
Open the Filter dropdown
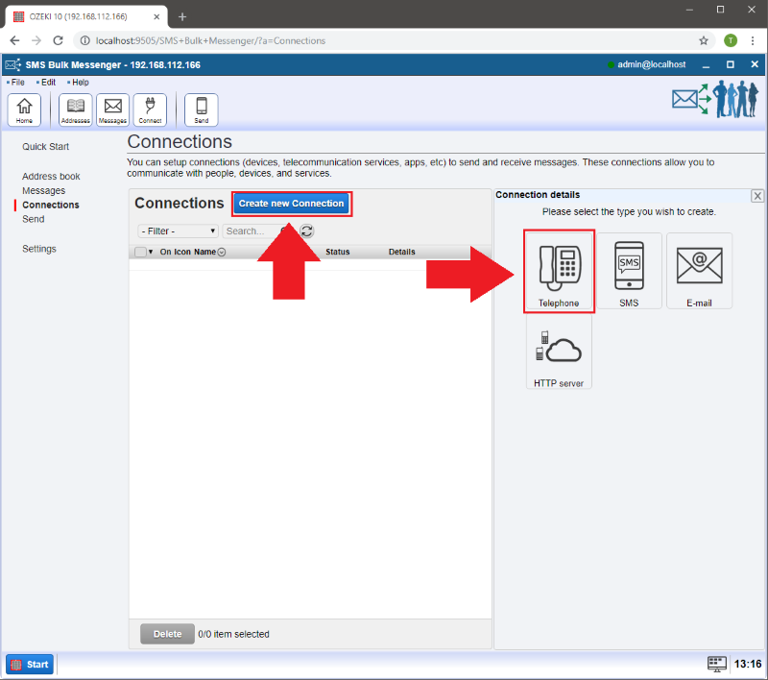(179, 231)
